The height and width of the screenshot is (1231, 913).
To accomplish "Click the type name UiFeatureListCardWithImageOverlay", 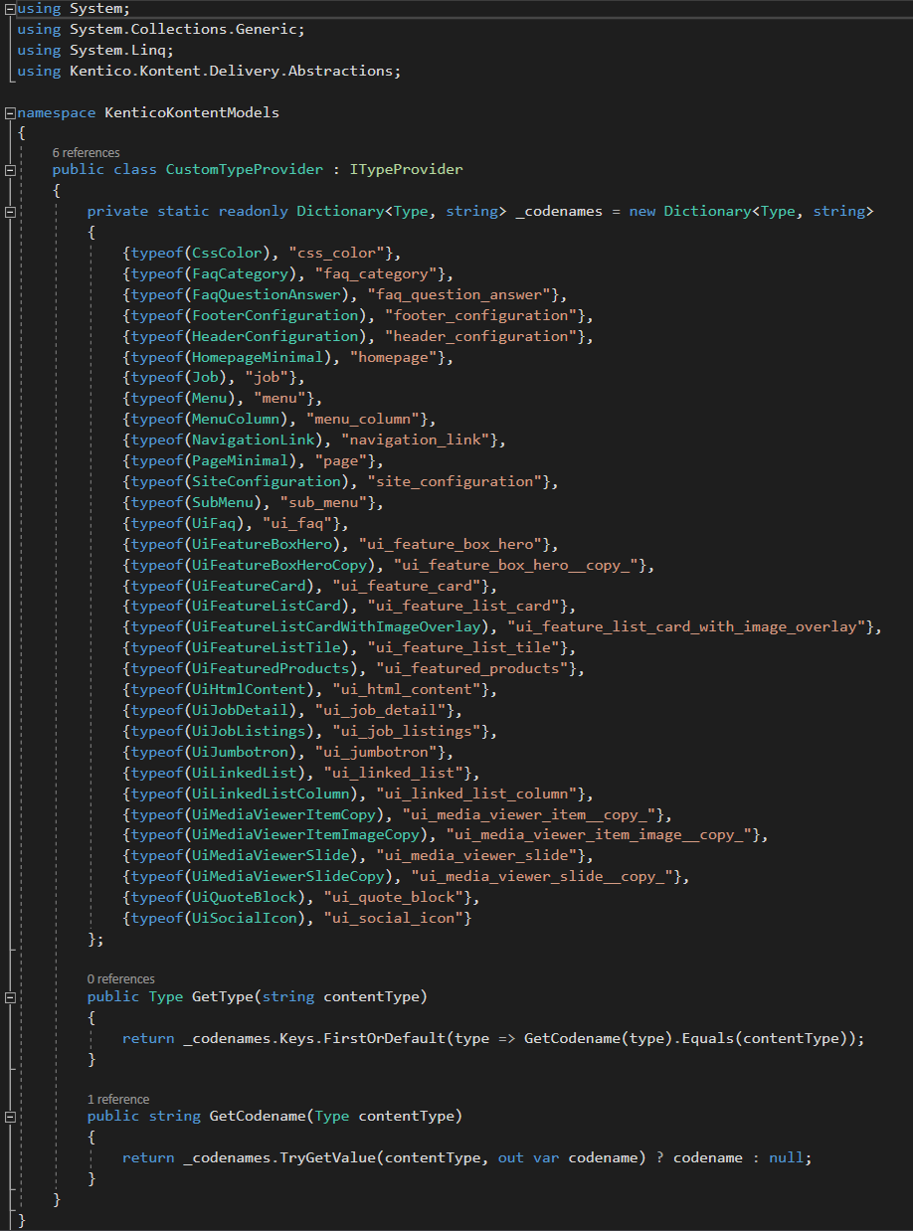I will click(x=336, y=629).
